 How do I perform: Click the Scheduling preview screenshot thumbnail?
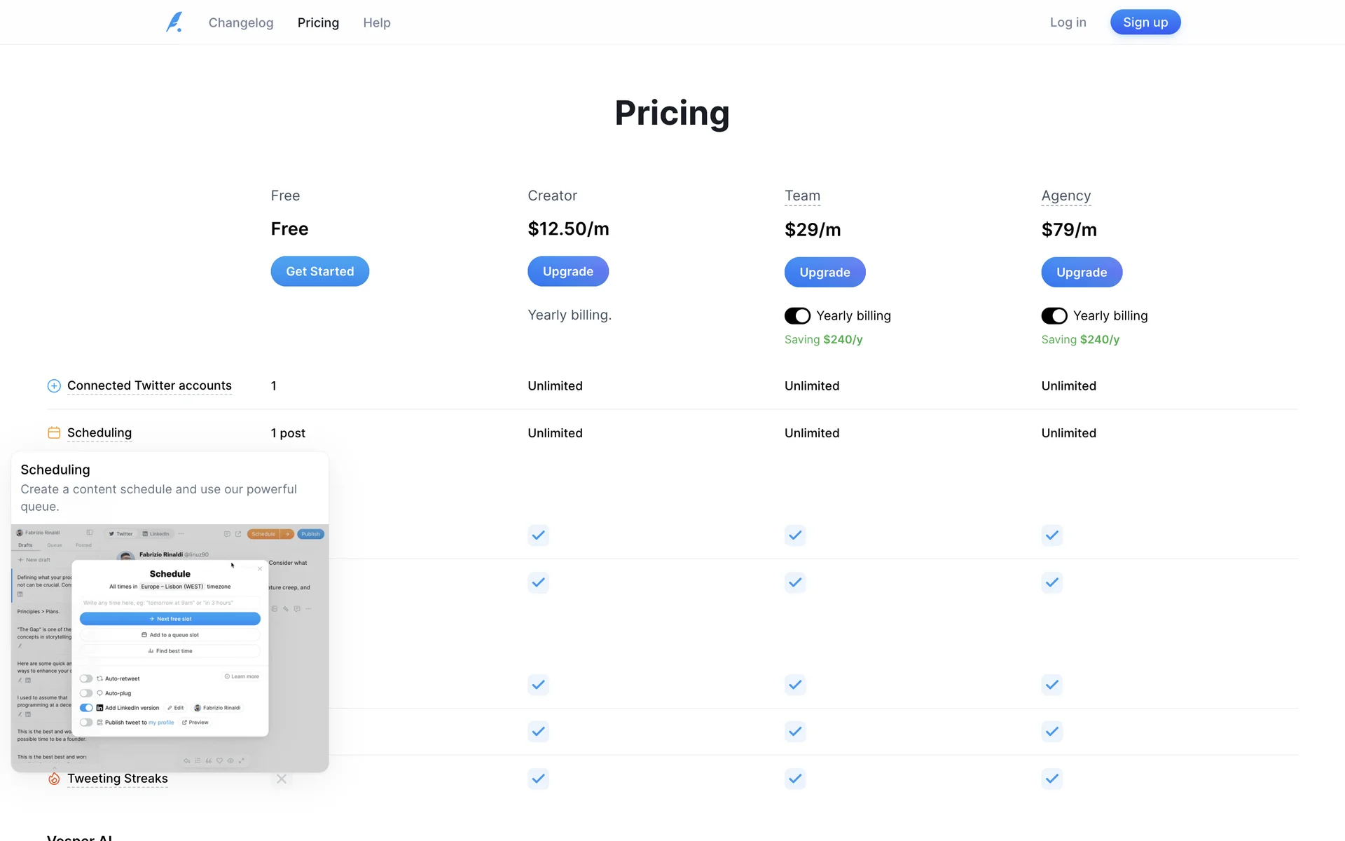(170, 648)
